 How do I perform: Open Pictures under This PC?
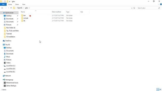9,60
